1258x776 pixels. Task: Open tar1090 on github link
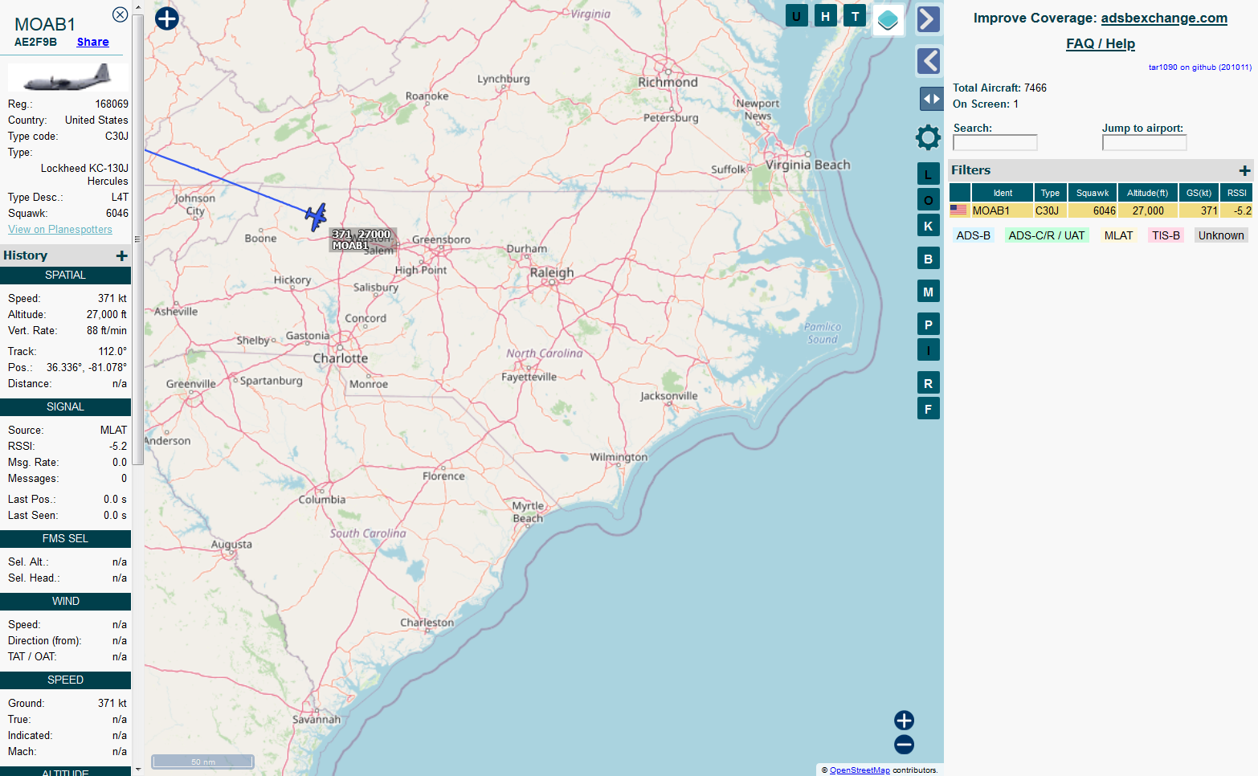click(1199, 67)
